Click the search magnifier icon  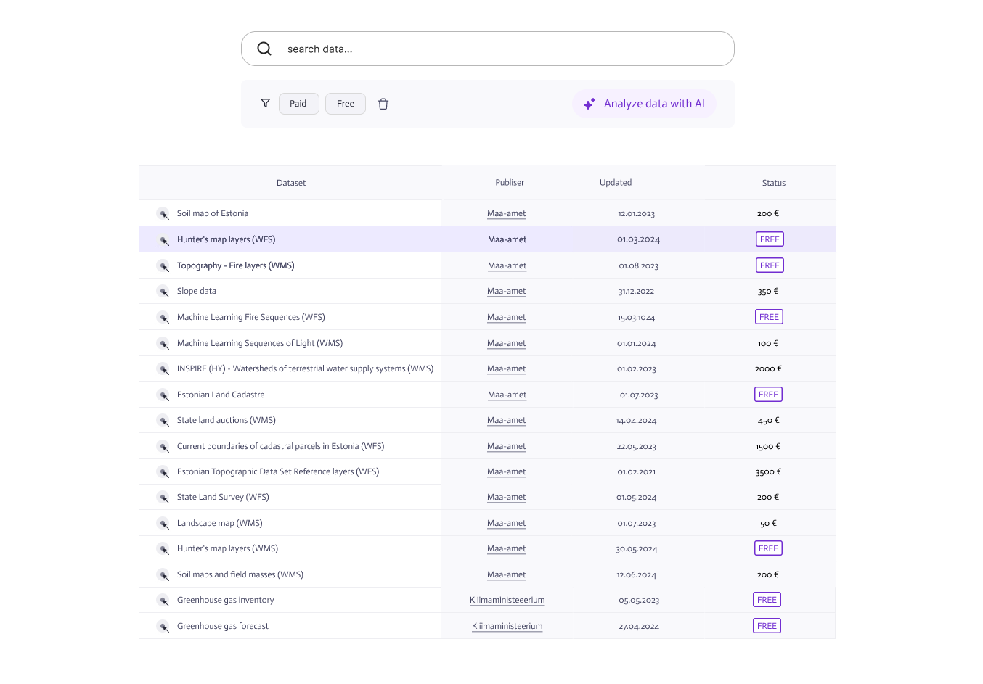tap(264, 49)
